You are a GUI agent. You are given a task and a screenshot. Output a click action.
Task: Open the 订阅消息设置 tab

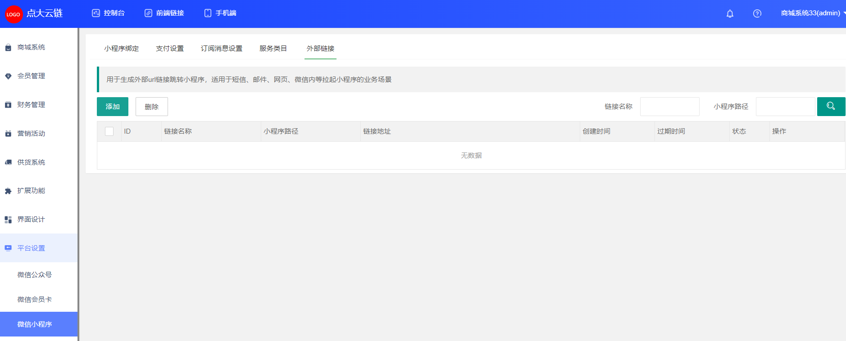222,48
